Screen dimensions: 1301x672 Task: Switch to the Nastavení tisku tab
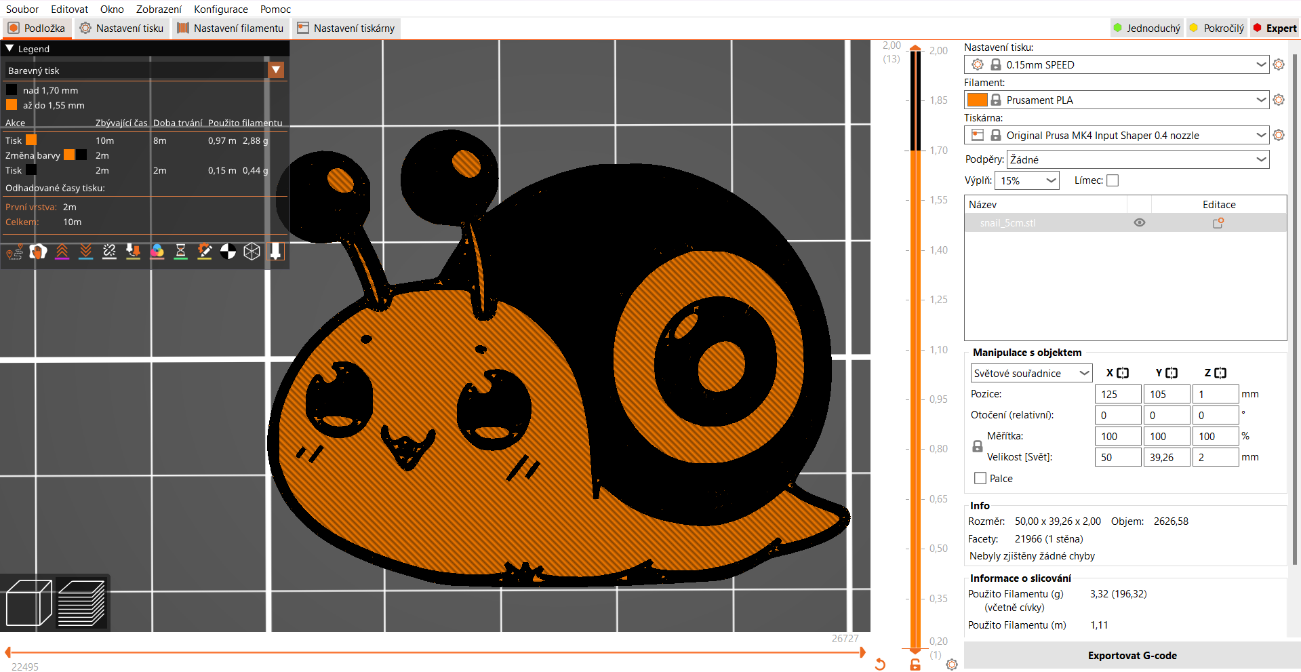tap(122, 28)
